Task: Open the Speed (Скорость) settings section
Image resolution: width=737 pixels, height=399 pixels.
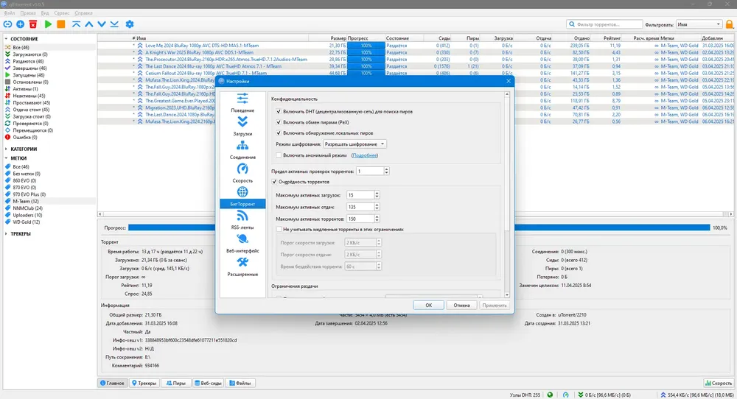Action: click(x=242, y=173)
